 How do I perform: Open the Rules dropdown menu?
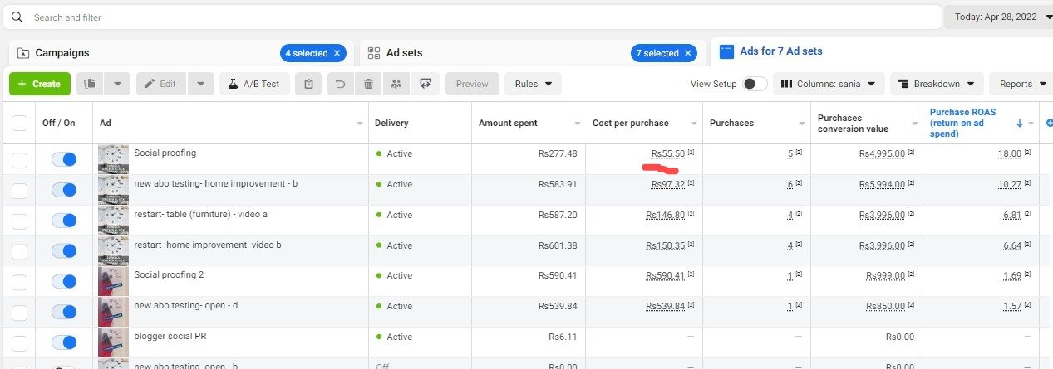point(533,84)
